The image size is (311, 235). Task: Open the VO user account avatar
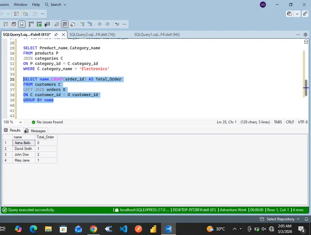(x=263, y=5)
